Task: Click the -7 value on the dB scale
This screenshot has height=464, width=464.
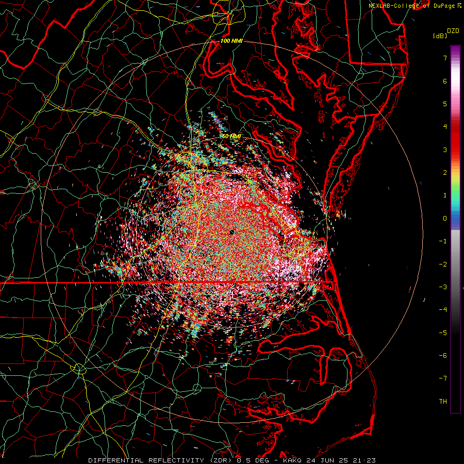Action: tap(443, 378)
